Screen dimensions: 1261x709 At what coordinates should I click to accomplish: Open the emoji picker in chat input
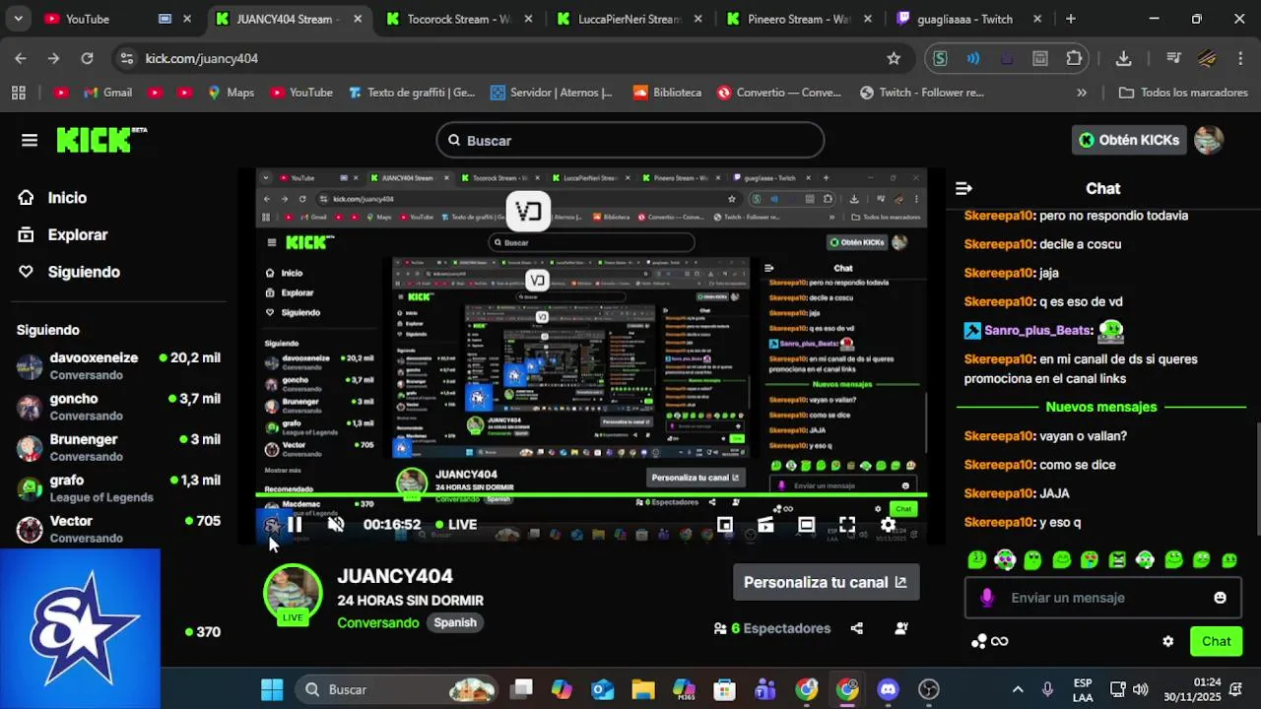pyautogui.click(x=1220, y=598)
